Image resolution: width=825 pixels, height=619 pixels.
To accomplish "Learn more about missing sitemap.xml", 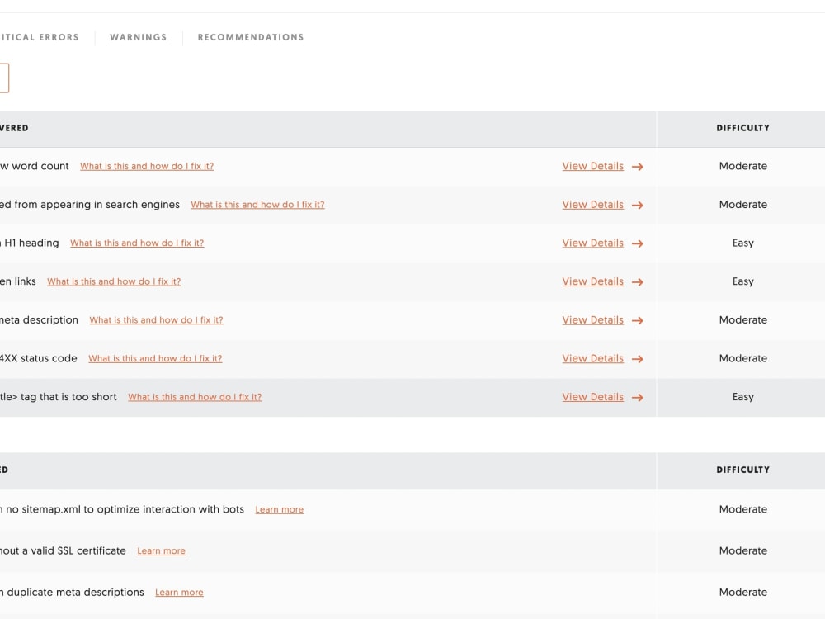I will pyautogui.click(x=280, y=509).
